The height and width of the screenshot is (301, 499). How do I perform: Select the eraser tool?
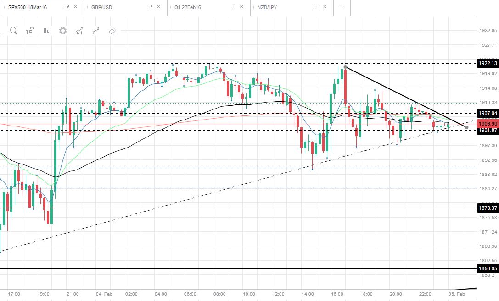pyautogui.click(x=112, y=31)
